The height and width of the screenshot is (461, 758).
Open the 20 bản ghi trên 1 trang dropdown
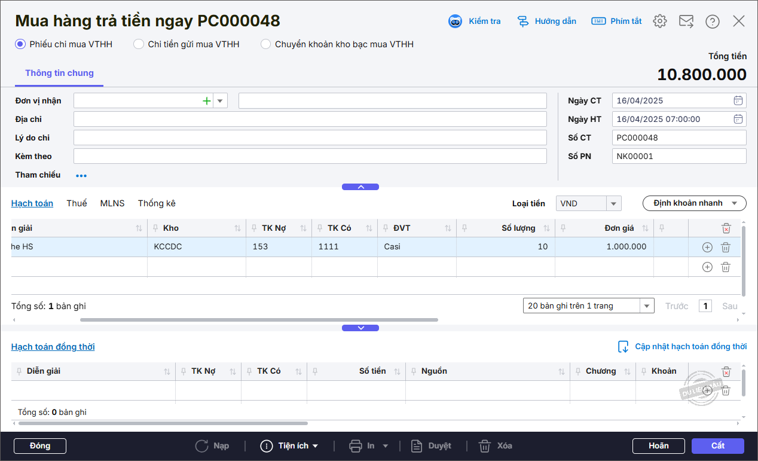(646, 306)
